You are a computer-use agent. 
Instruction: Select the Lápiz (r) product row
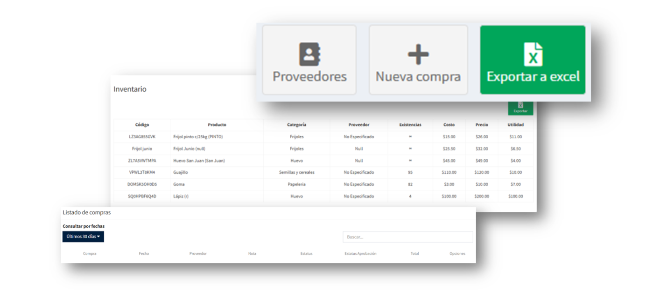tap(181, 197)
